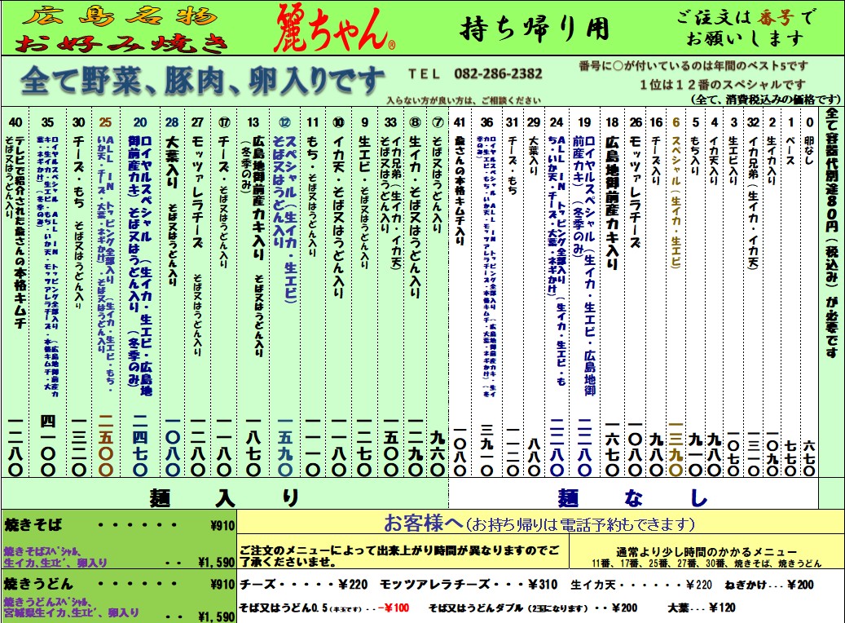This screenshot has width=845, height=623.
Task: Click the 焼きそばスペシャル purple description
Action: coord(55,557)
